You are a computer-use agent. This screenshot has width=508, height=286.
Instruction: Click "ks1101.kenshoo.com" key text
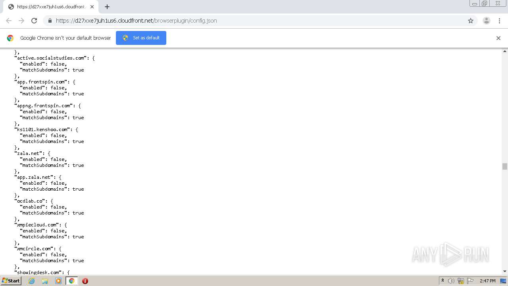click(42, 129)
